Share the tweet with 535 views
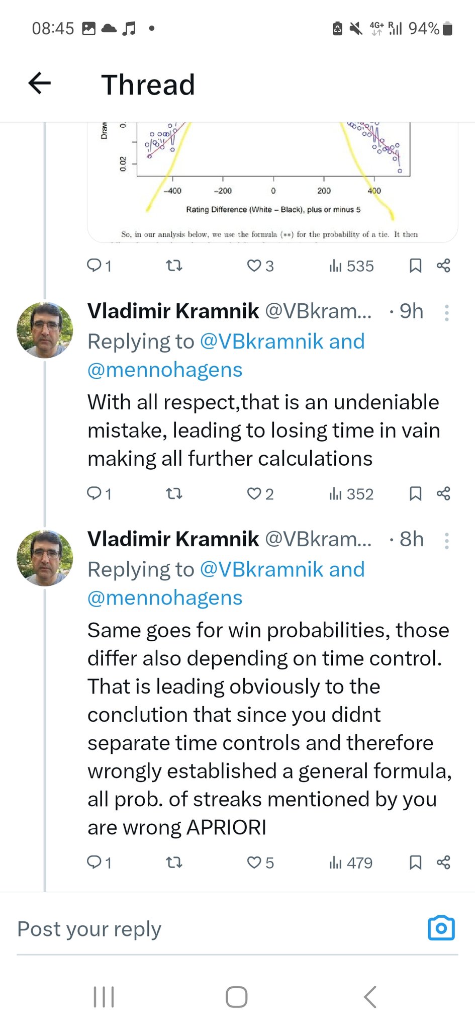475x1030 pixels. (x=443, y=266)
